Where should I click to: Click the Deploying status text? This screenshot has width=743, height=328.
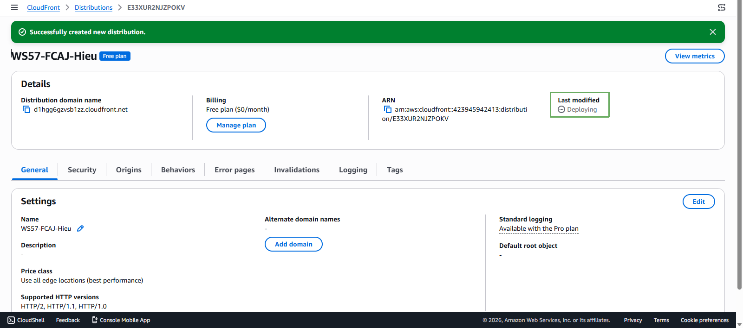point(582,110)
